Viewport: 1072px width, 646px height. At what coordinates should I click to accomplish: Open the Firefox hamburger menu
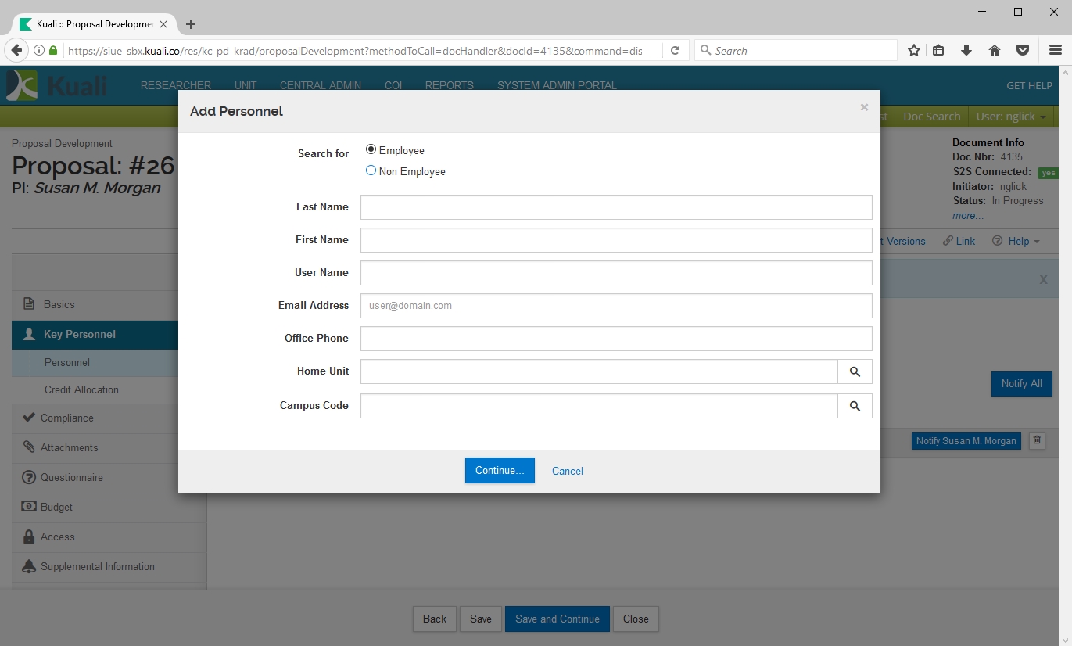tap(1055, 51)
